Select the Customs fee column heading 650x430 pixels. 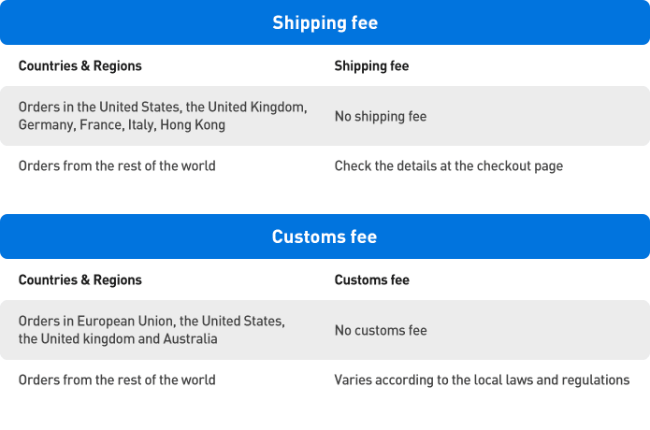point(372,280)
